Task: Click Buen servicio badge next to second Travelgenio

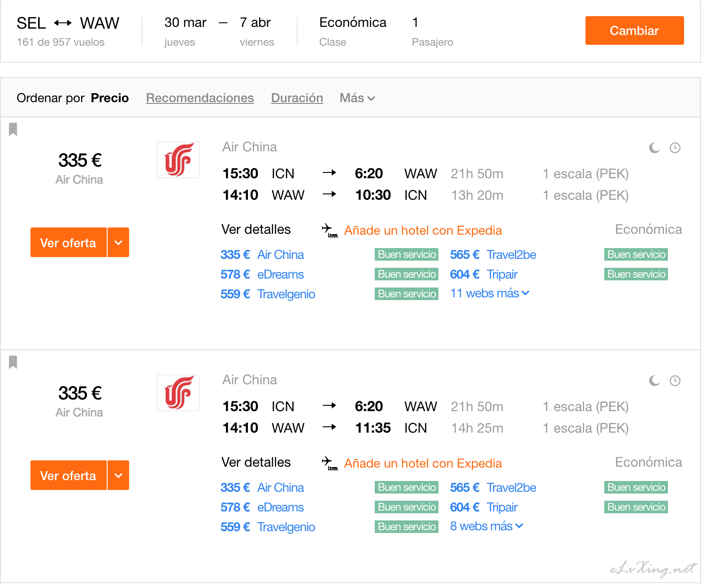Action: tap(407, 527)
